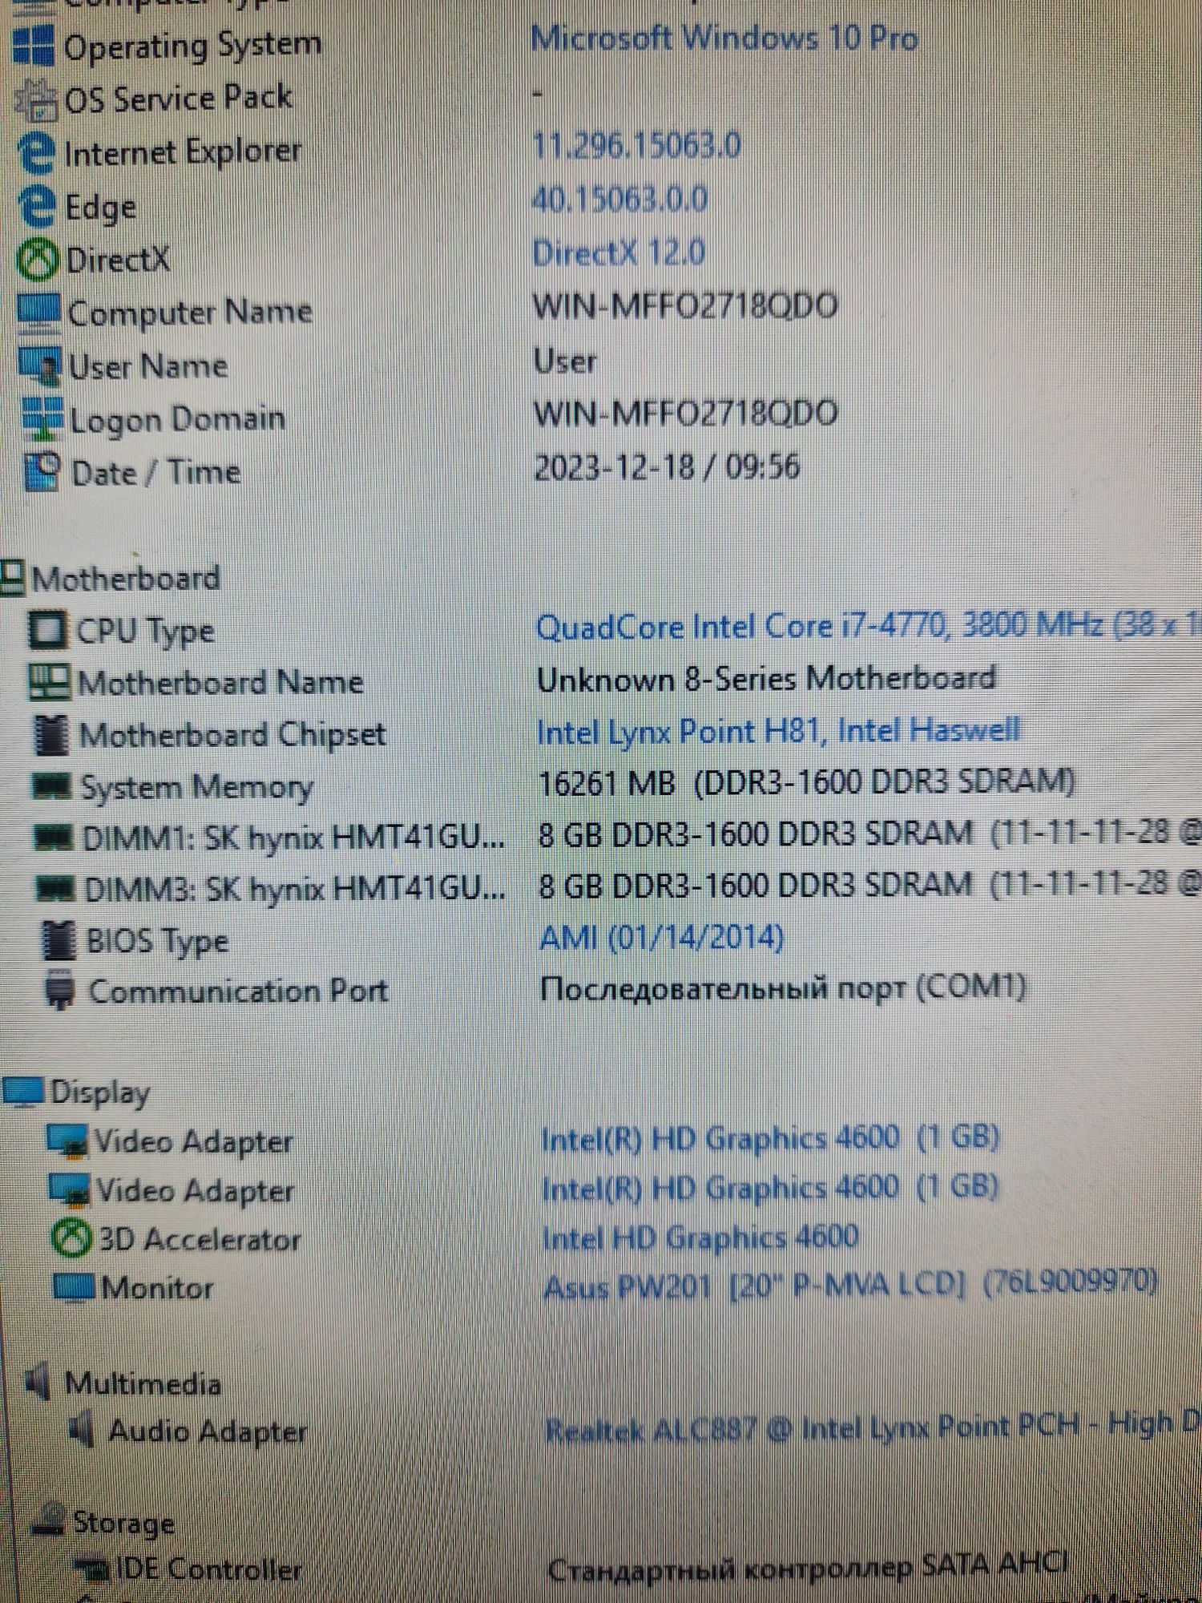Open the Edge version 40.15063.0.0 link

pos(619,200)
